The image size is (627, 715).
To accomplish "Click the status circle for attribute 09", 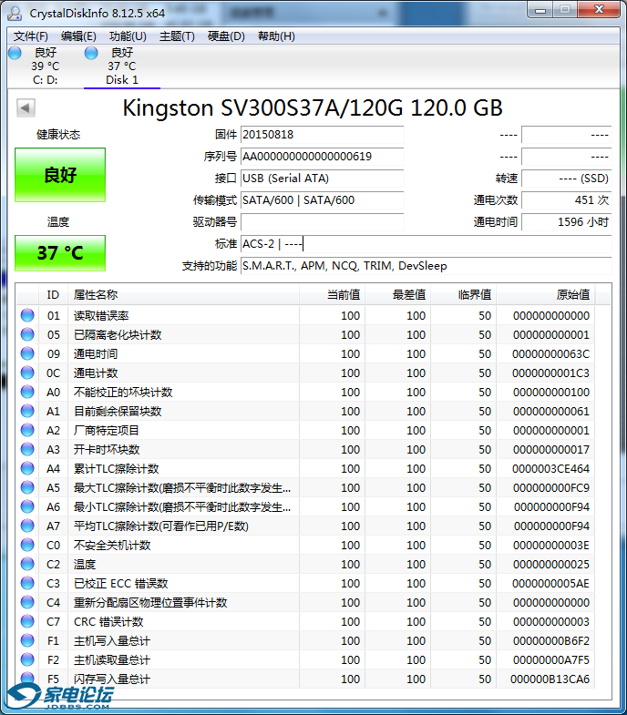I will [27, 353].
